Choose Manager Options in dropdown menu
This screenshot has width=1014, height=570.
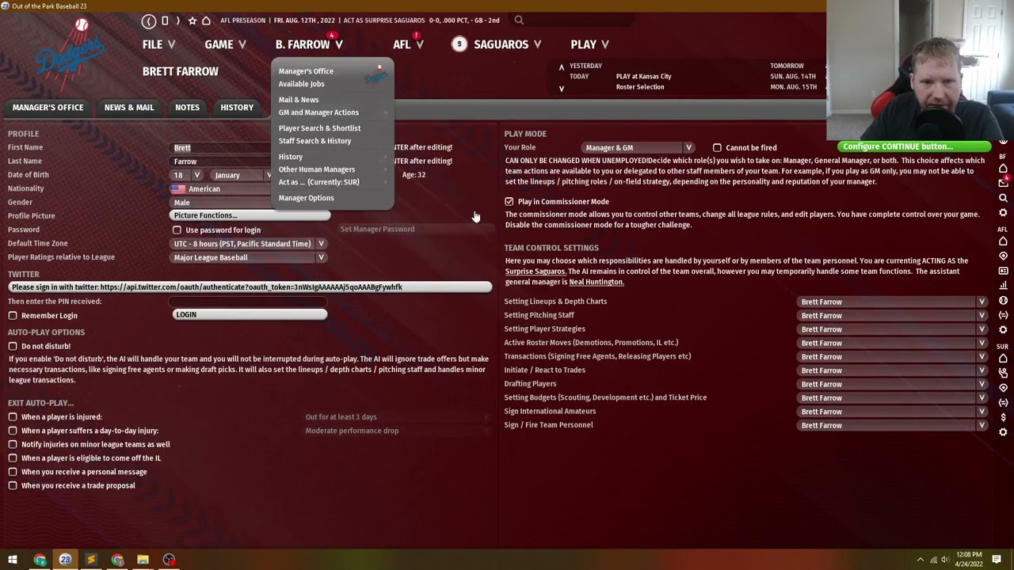click(306, 198)
